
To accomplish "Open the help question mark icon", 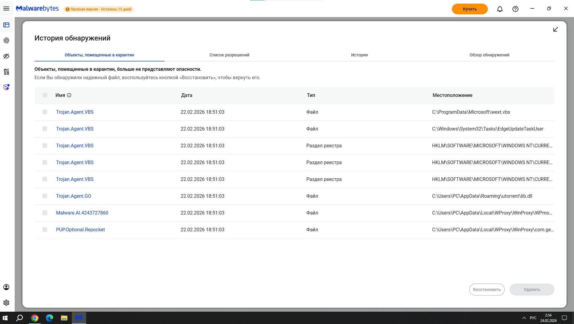I will pyautogui.click(x=515, y=9).
